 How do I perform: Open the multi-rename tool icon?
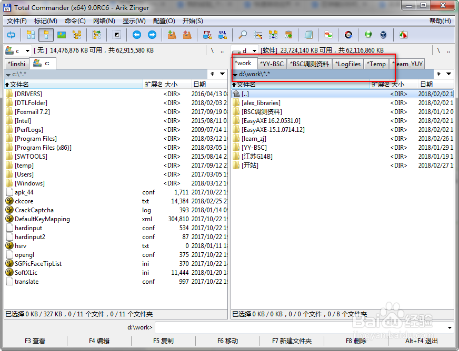(x=258, y=35)
